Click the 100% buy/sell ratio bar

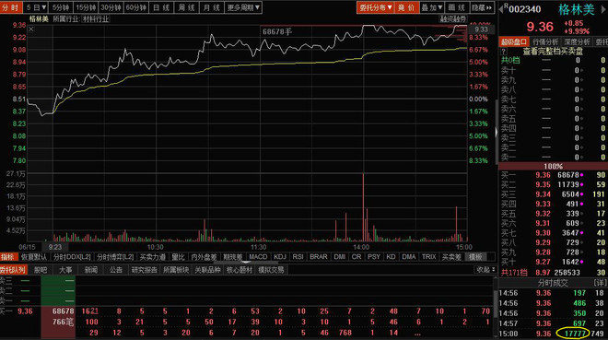coord(553,167)
